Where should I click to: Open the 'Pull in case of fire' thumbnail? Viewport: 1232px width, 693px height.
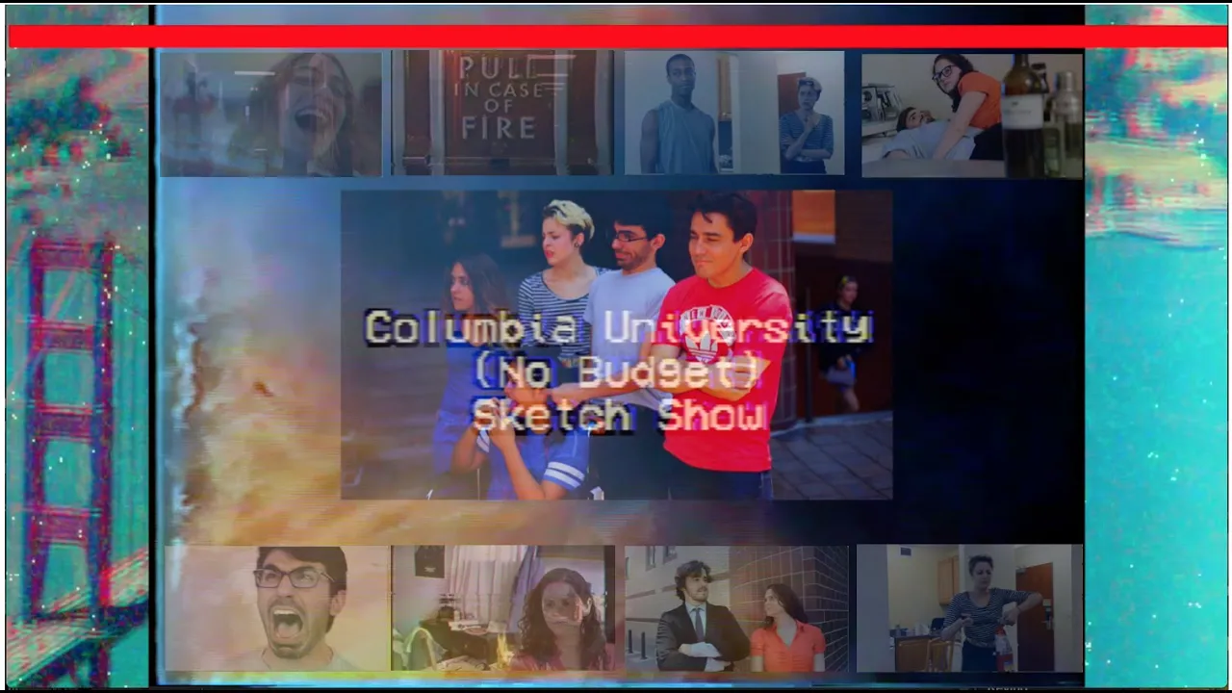pyautogui.click(x=501, y=113)
